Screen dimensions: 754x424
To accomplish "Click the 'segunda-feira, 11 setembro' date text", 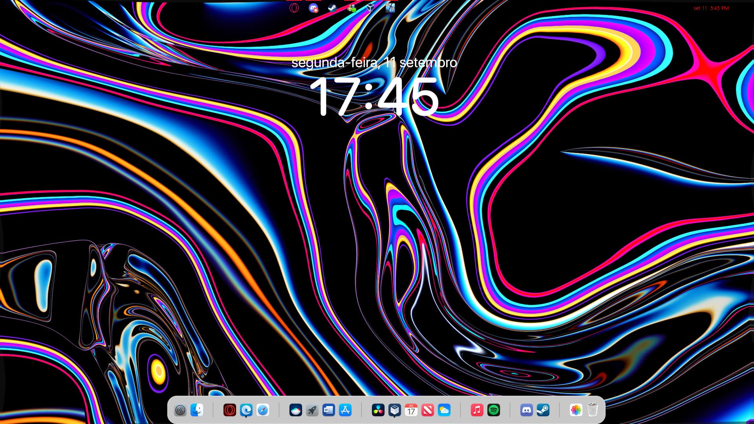I will [374, 62].
